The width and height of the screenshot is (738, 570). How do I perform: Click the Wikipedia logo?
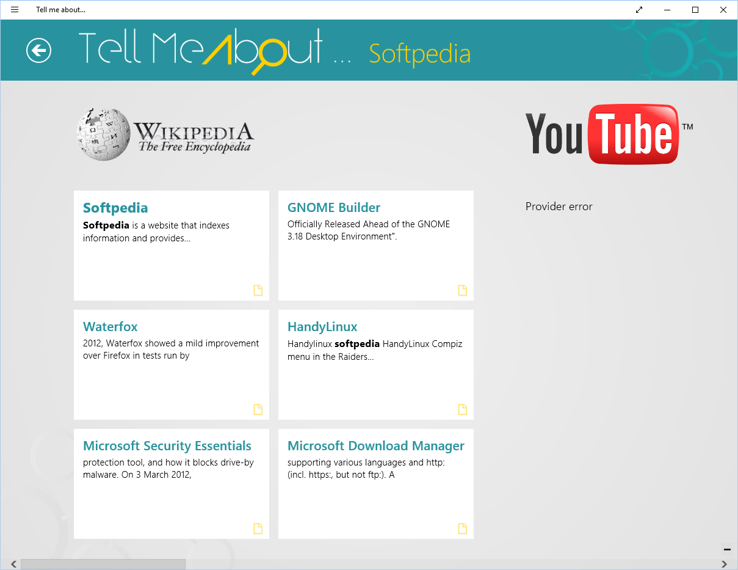point(165,134)
